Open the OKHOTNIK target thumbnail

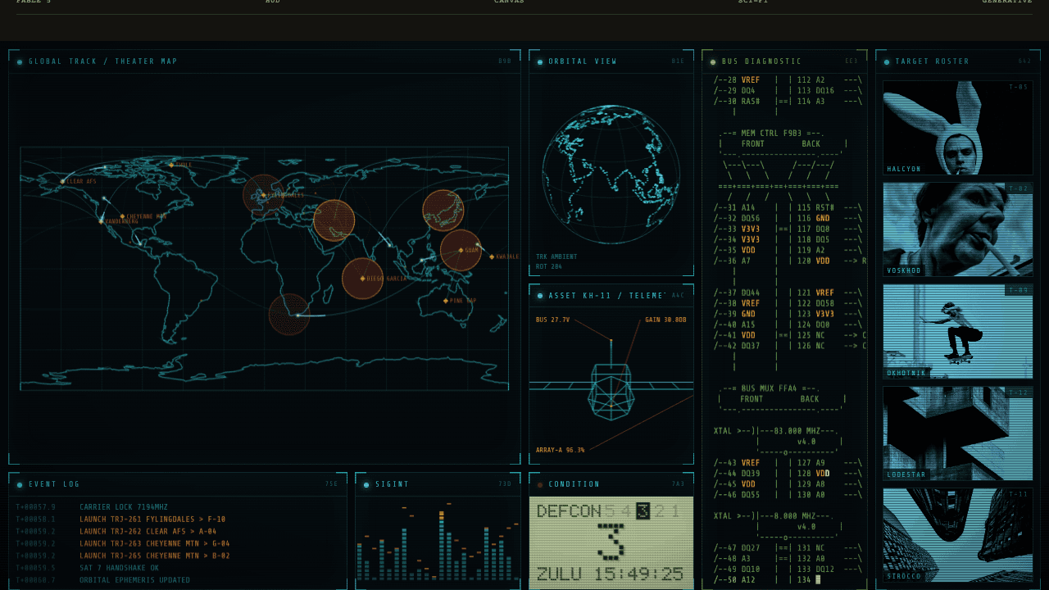tap(958, 331)
